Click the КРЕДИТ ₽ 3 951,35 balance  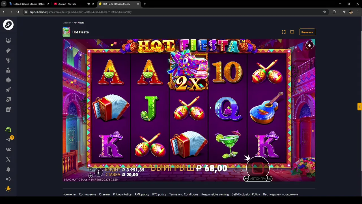coord(125,170)
